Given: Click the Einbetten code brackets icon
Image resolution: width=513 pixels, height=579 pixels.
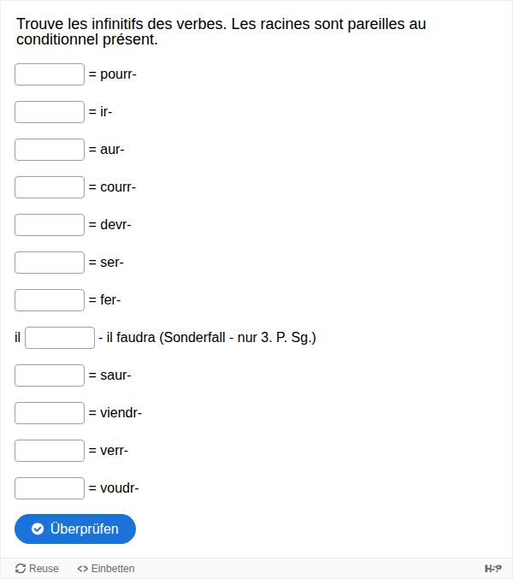Looking at the screenshot, I should coord(83,569).
